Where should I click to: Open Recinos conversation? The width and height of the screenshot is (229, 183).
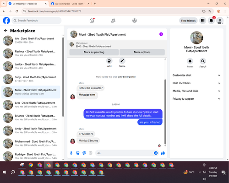pyautogui.click(x=31, y=53)
